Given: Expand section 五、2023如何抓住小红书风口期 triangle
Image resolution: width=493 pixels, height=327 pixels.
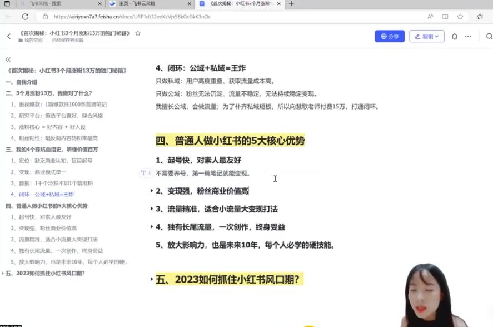Looking at the screenshot, I should click(152, 279).
